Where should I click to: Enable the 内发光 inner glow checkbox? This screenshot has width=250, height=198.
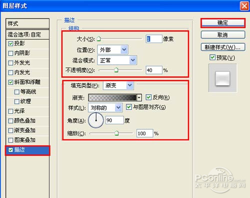click(x=10, y=73)
